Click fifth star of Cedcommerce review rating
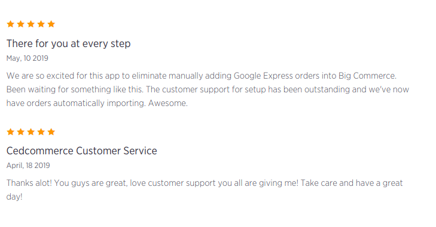 pyautogui.click(x=51, y=132)
